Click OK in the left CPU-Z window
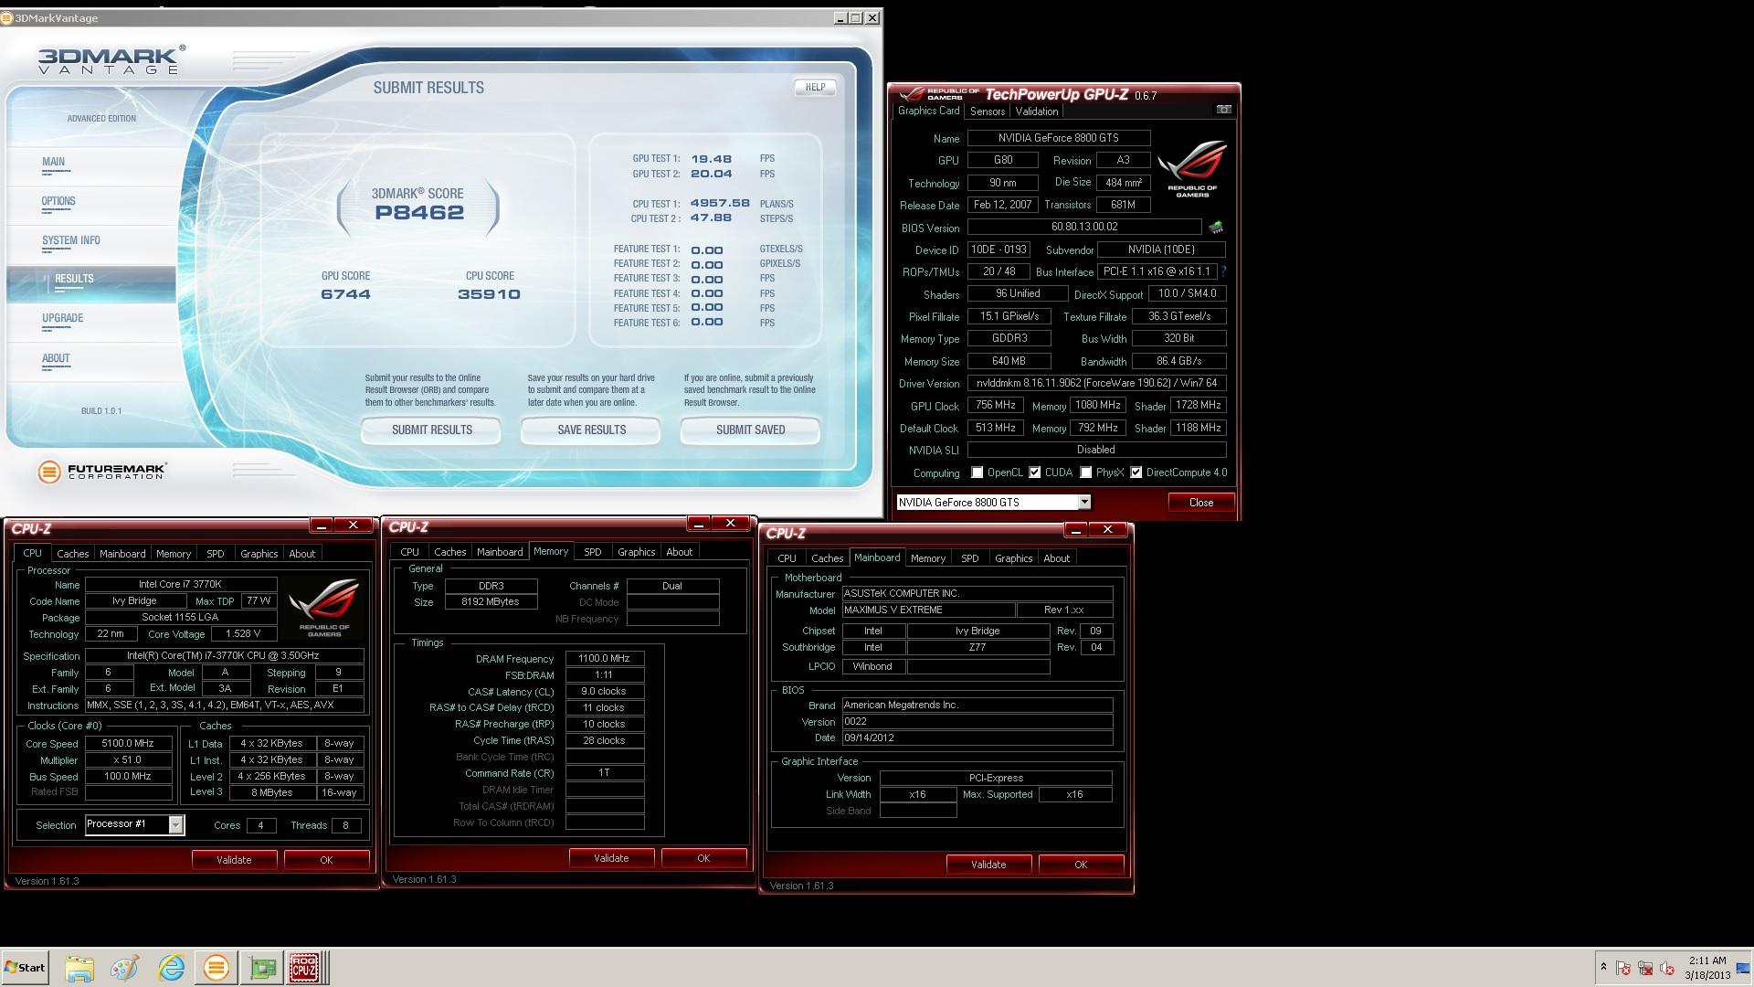This screenshot has height=987, width=1754. tap(326, 860)
